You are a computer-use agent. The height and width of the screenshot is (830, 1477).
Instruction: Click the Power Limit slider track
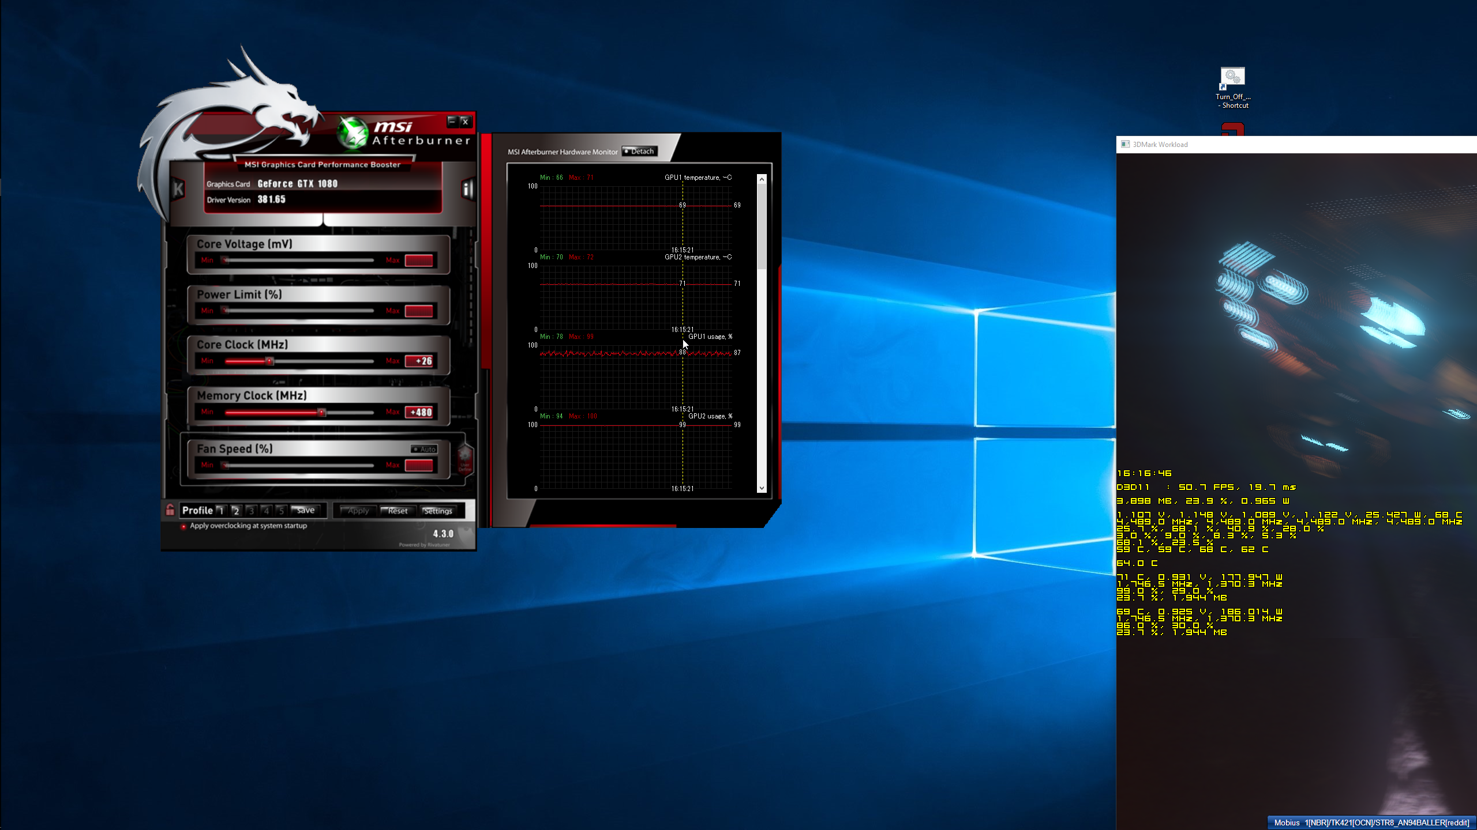tap(299, 311)
